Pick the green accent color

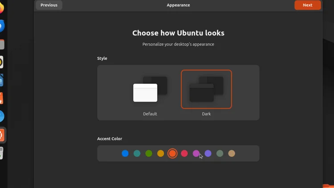(149, 153)
